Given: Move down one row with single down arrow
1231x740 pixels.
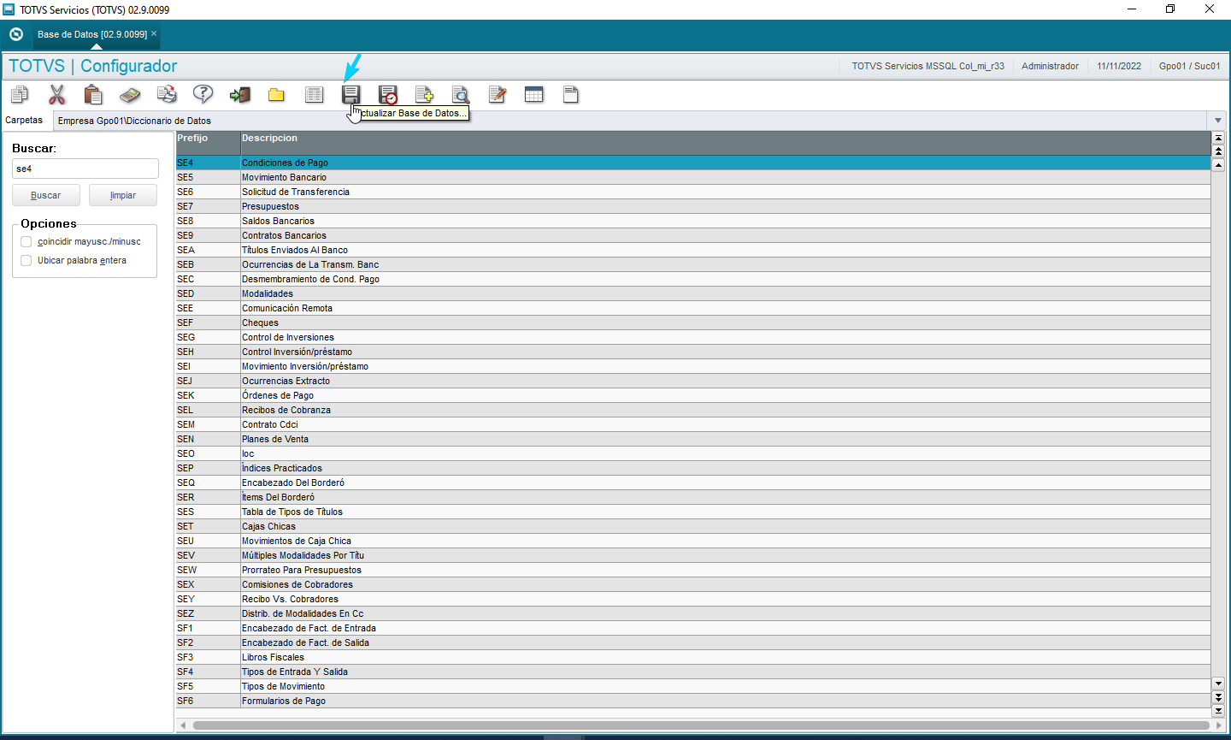Looking at the screenshot, I should (x=1218, y=684).
